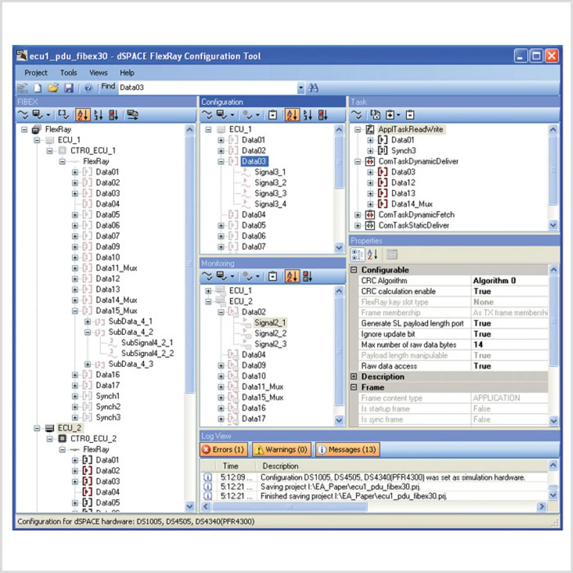Create new project with blank page icon
Image resolution: width=573 pixels, height=573 pixels.
(38, 88)
